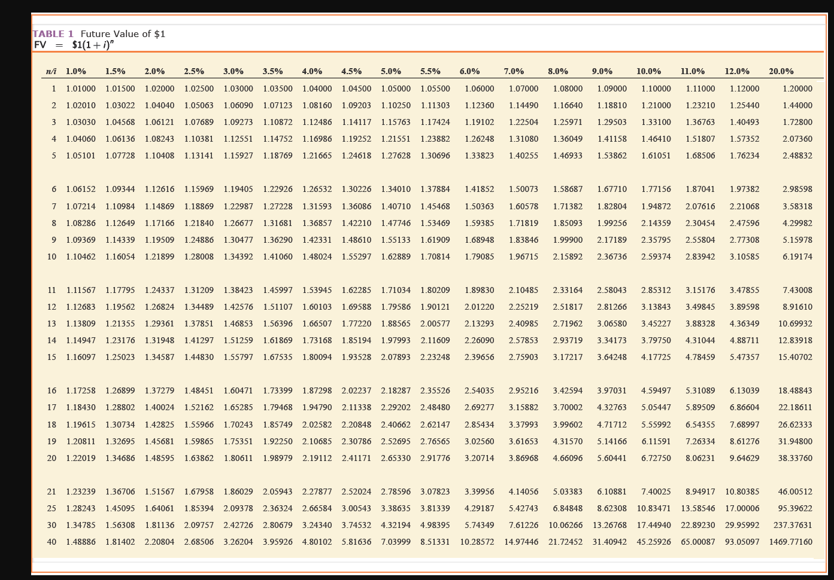Image resolution: width=834 pixels, height=580 pixels.
Task: Select the 9.0% column header
Action: point(602,71)
